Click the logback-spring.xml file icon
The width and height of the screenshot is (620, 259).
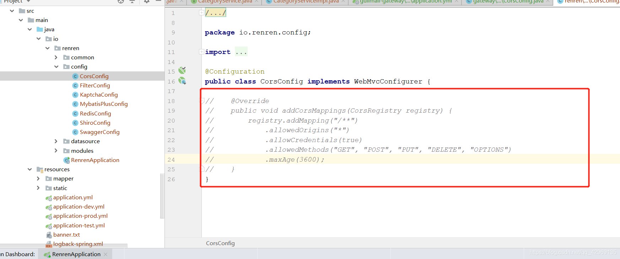pos(49,244)
